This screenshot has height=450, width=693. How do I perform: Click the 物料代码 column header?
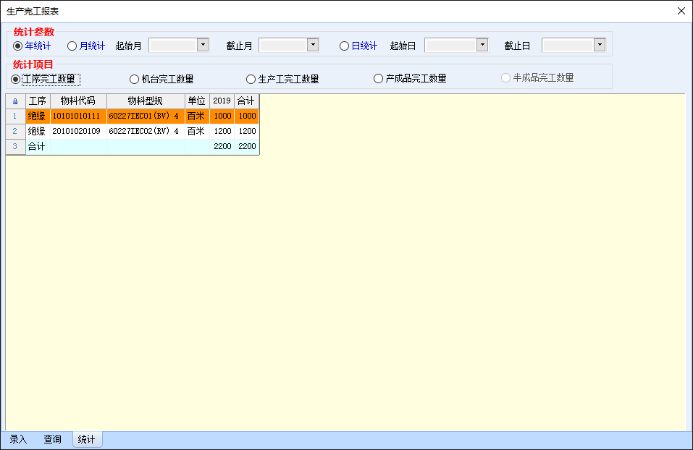coord(78,101)
